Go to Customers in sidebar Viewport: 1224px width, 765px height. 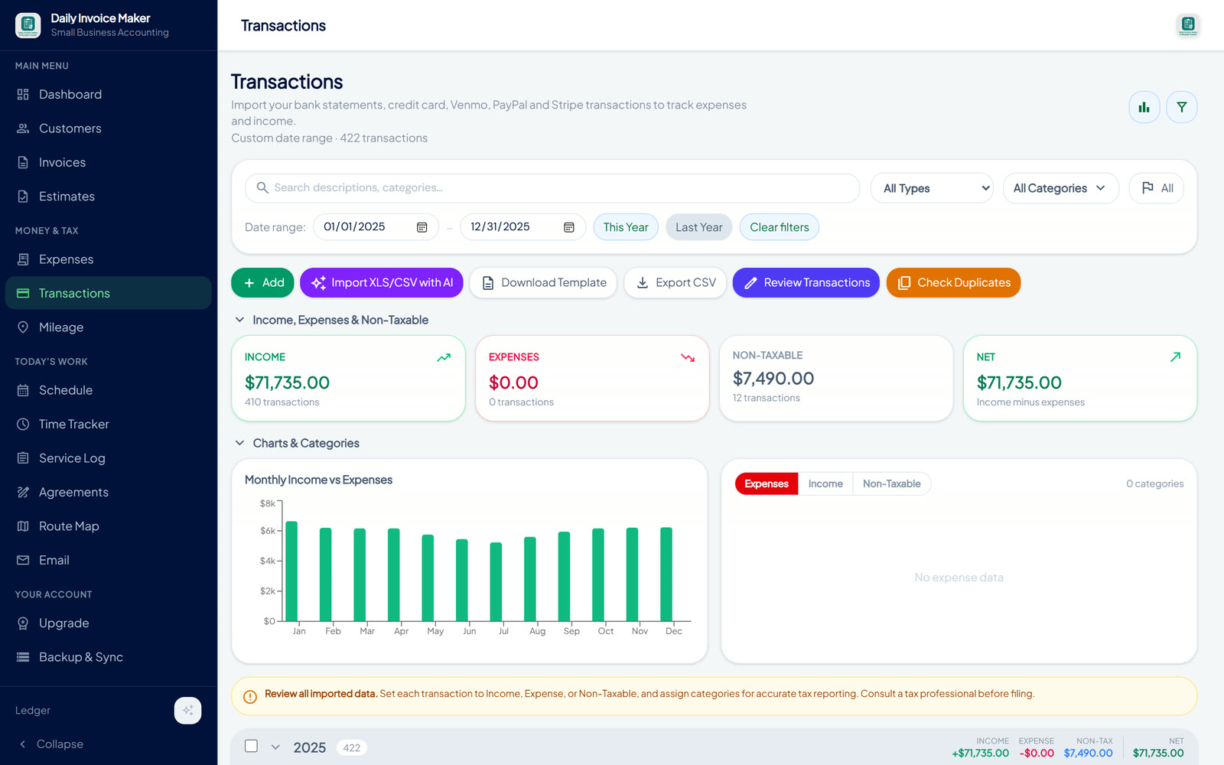point(108,129)
